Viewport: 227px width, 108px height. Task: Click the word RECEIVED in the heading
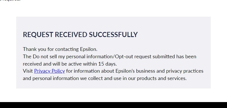[71, 34]
